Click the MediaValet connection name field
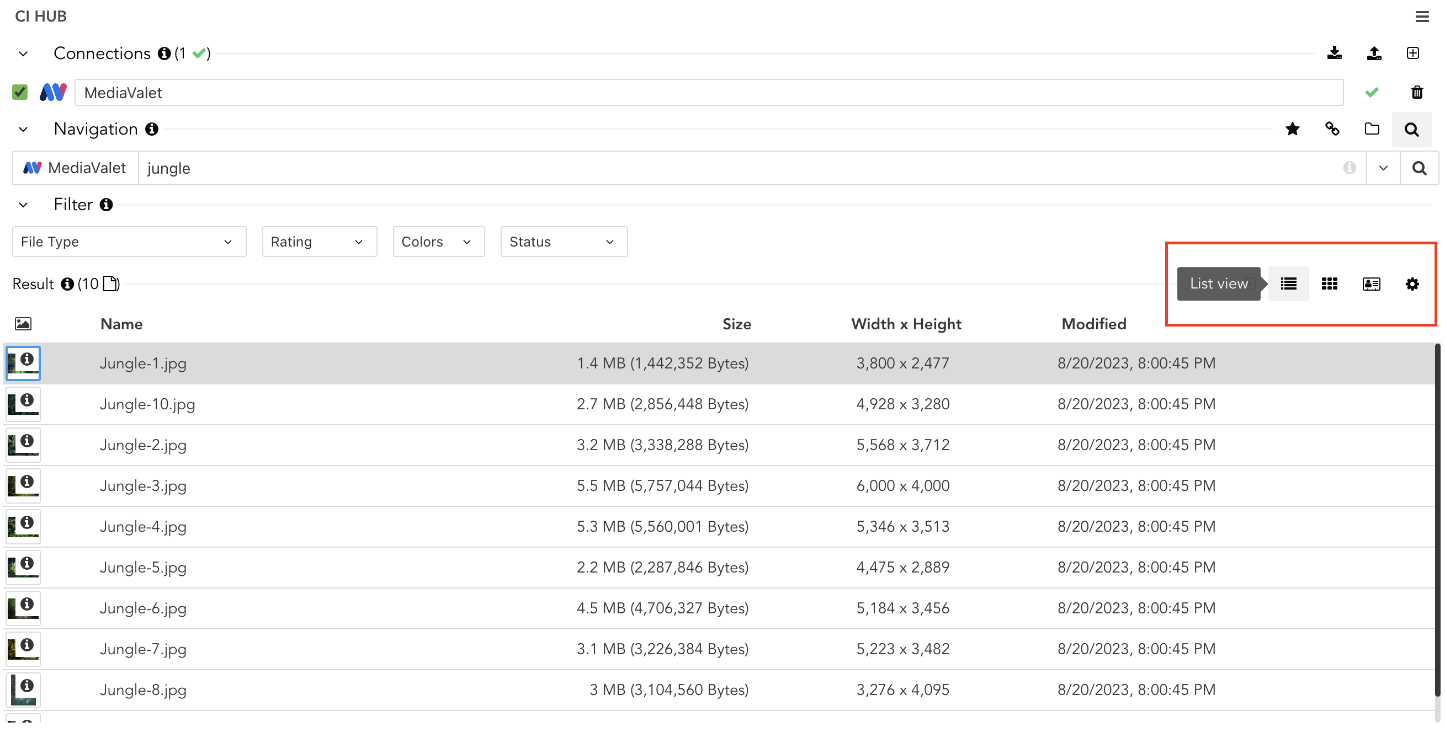Image resolution: width=1445 pixels, height=738 pixels. pyautogui.click(x=709, y=92)
